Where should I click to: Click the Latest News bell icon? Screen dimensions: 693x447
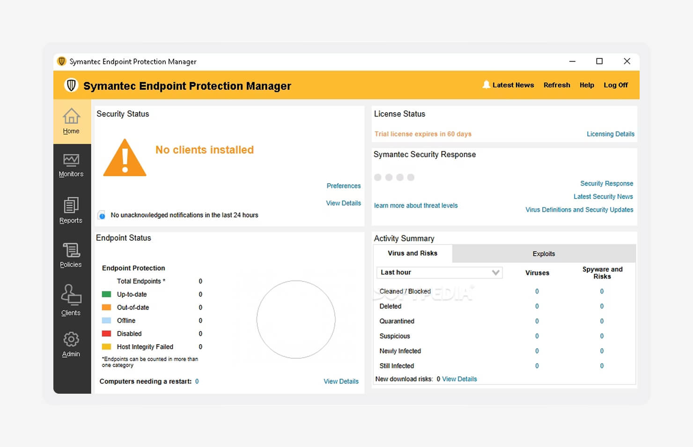click(x=487, y=85)
